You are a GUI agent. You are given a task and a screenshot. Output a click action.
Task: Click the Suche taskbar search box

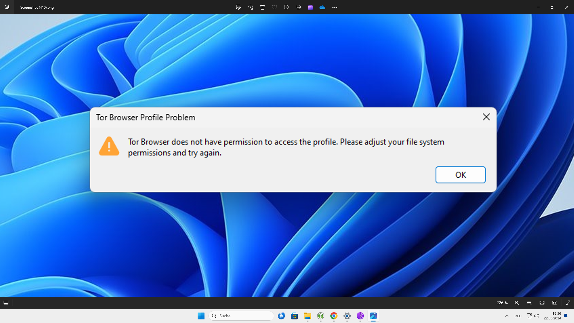(241, 316)
